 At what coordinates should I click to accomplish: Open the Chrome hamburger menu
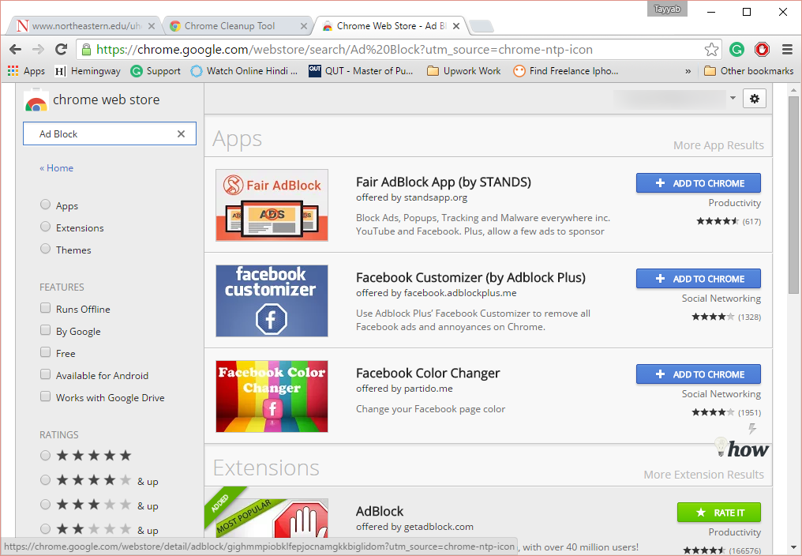(x=787, y=50)
